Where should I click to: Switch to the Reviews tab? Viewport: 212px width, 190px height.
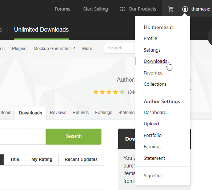tap(58, 113)
